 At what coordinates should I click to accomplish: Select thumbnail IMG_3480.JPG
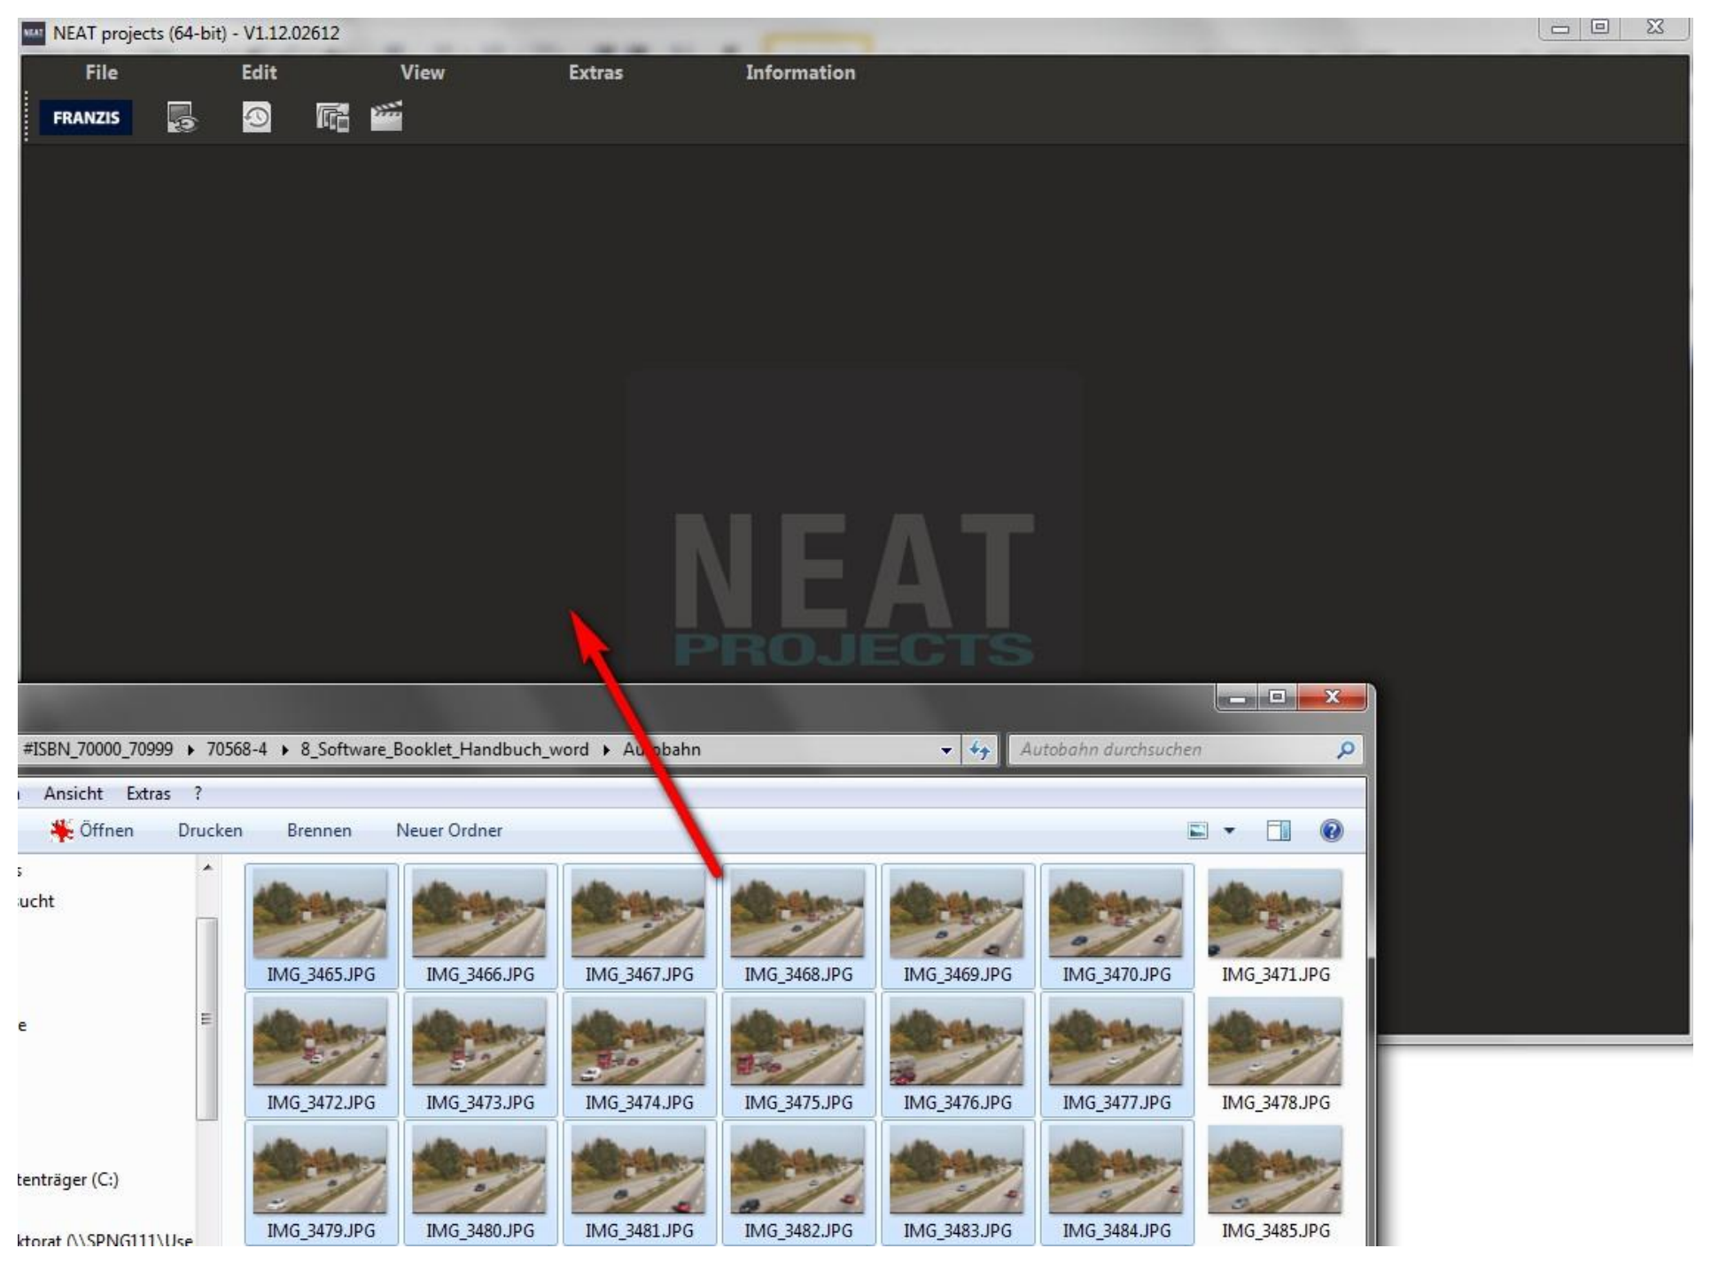coord(480,1183)
